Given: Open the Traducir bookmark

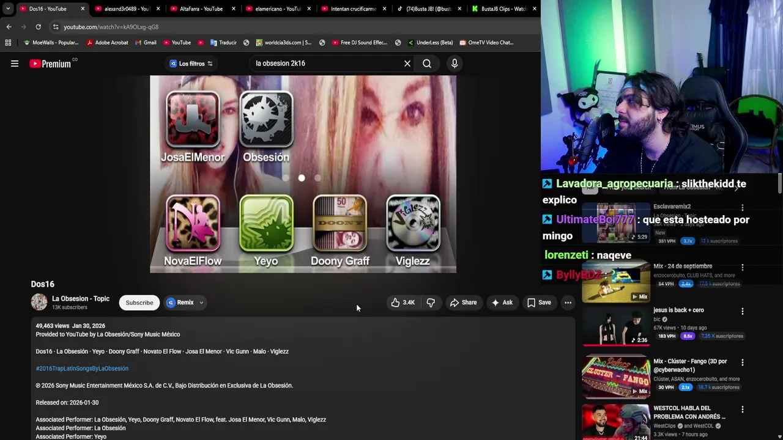Looking at the screenshot, I should pyautogui.click(x=223, y=43).
